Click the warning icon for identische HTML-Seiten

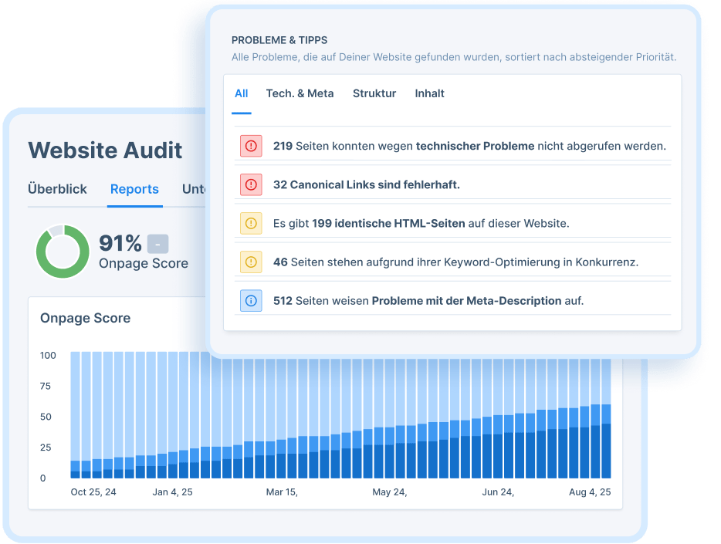click(250, 223)
